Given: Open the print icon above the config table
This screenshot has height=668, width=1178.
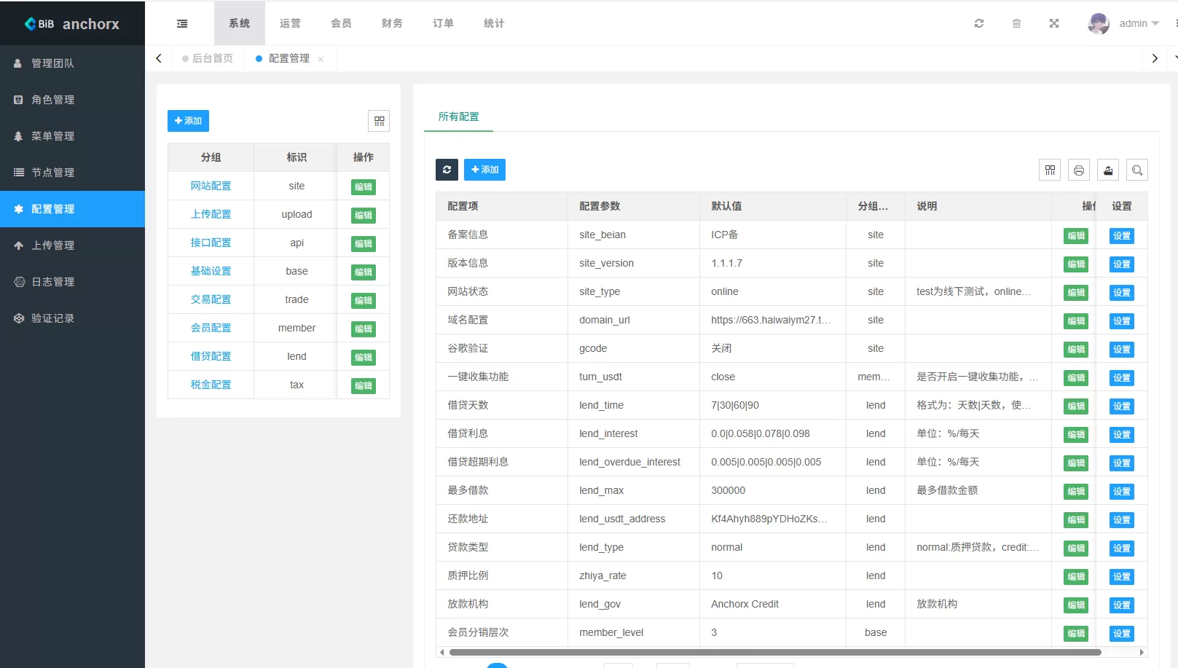Looking at the screenshot, I should pyautogui.click(x=1078, y=170).
